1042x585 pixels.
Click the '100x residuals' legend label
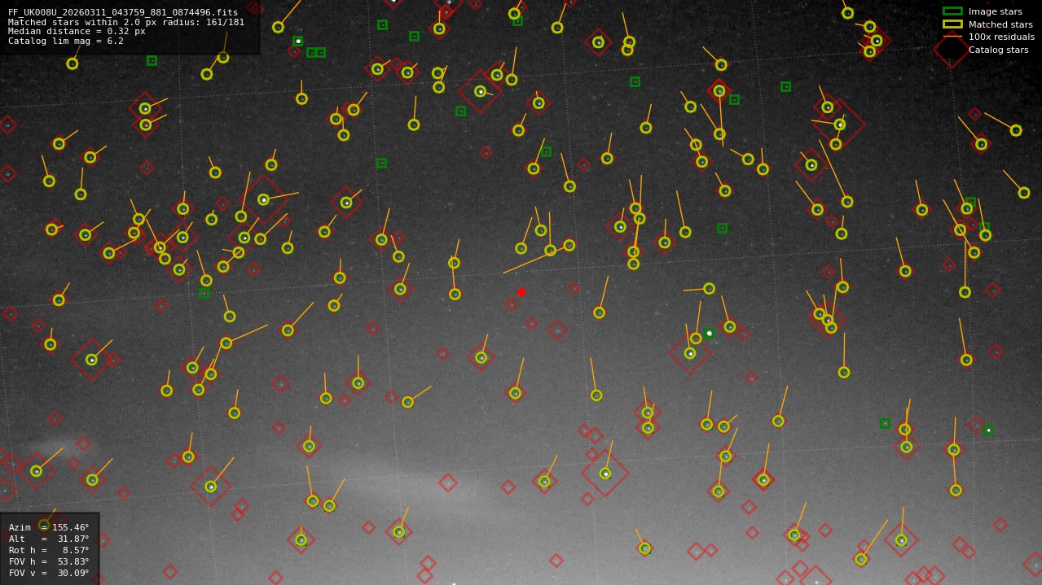point(1001,37)
